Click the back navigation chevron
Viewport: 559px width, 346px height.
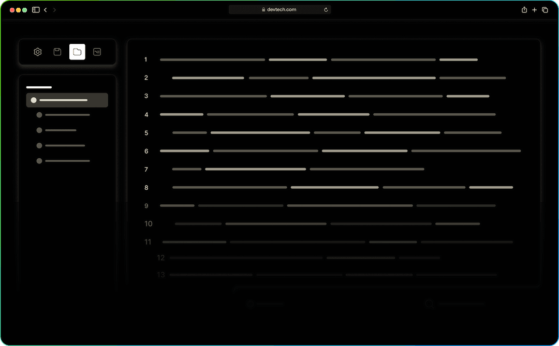tap(45, 9)
